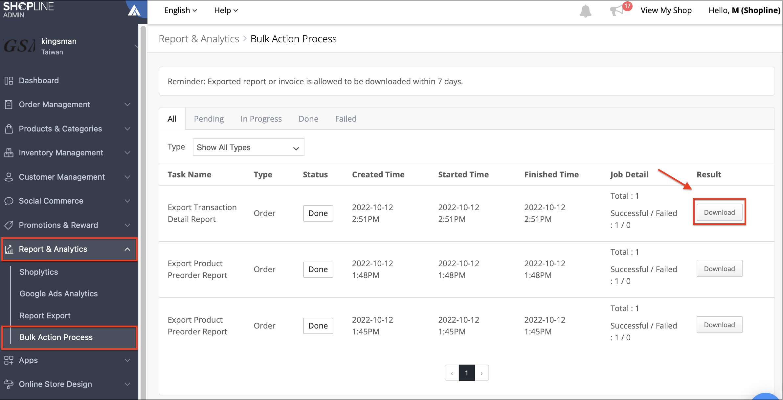Expand Customer Management chevron
783x400 pixels.
pyautogui.click(x=127, y=177)
